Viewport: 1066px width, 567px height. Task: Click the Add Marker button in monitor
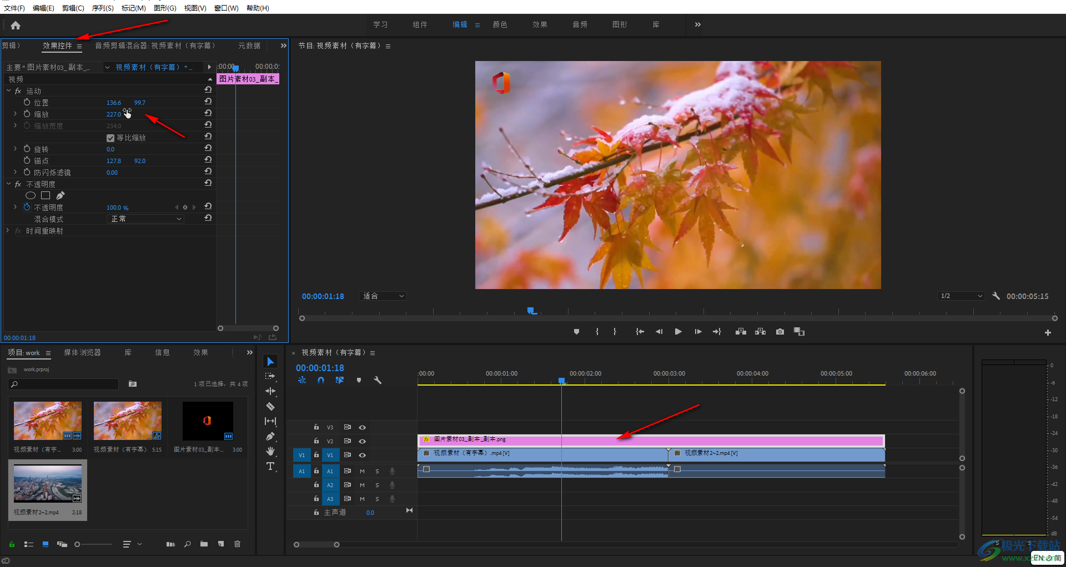pyautogui.click(x=577, y=332)
